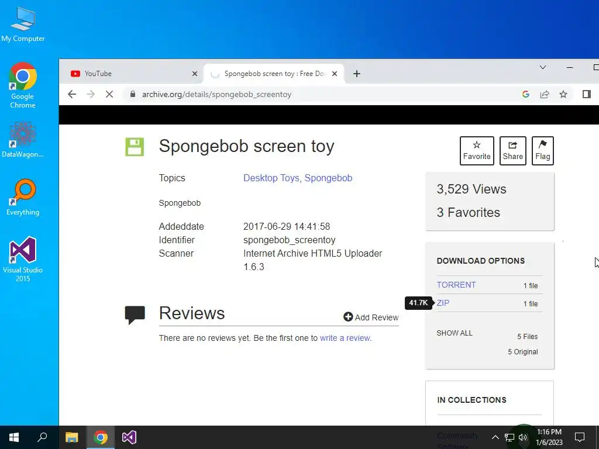Select the 3,529 Views text

click(471, 189)
